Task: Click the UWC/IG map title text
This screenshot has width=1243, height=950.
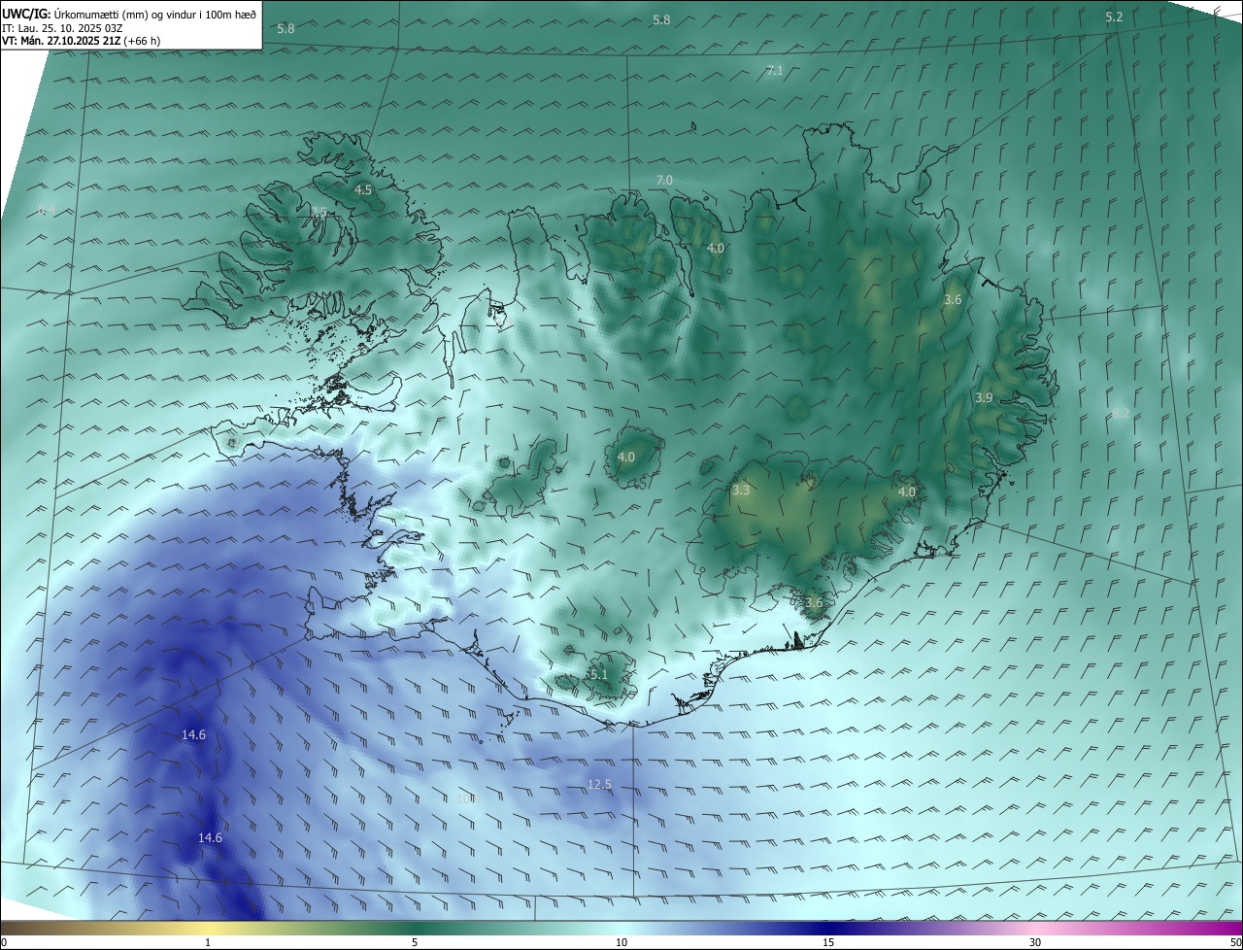Action: pos(129,13)
